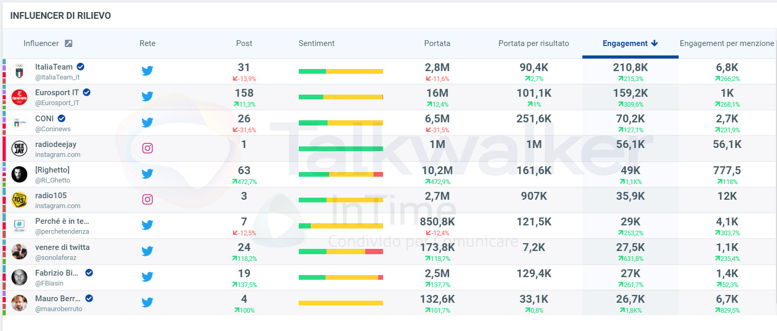
Task: Click the Twitter icon in [Righetto] row
Action: 148,174
